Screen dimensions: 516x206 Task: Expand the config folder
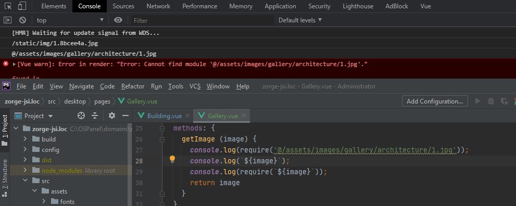click(26, 150)
